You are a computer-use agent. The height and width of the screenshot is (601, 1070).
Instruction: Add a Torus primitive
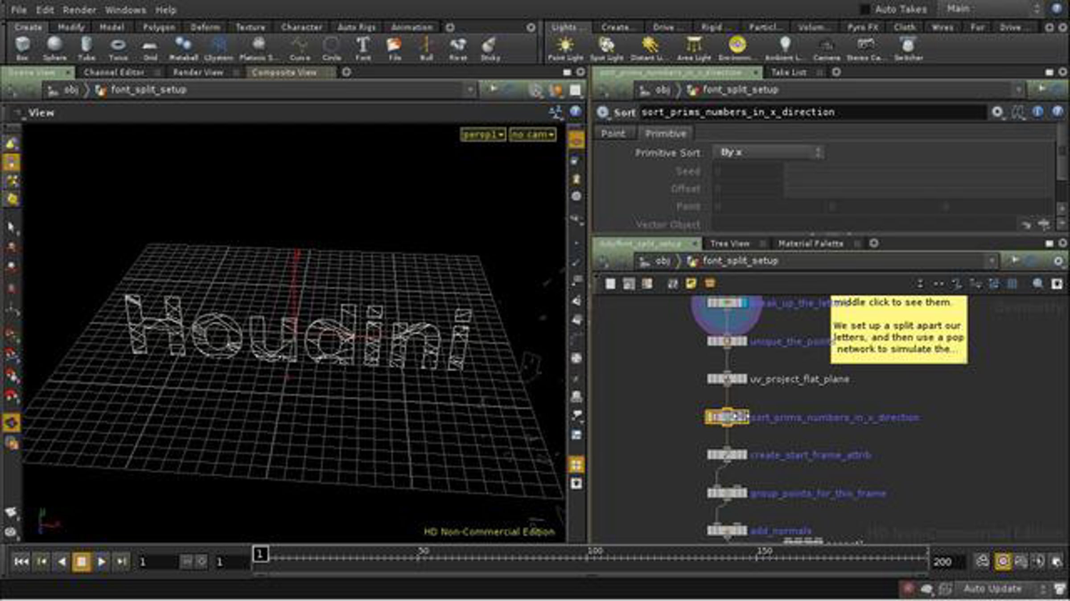tap(118, 48)
